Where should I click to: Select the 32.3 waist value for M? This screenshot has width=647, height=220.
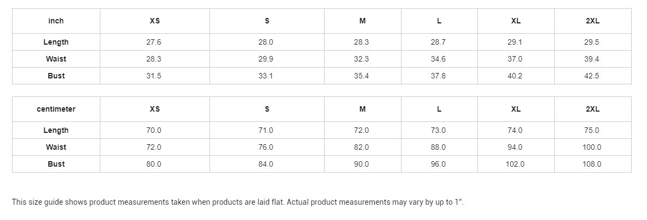[x=361, y=59]
